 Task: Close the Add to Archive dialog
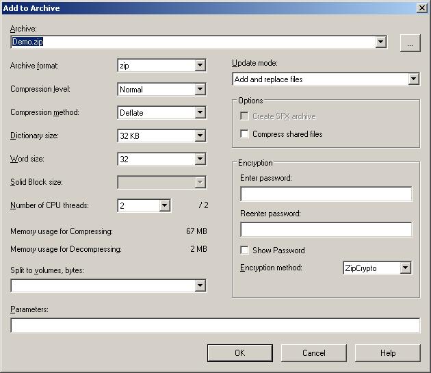[421, 8]
